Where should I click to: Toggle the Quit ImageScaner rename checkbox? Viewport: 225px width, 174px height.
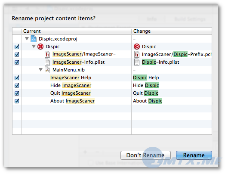tap(17, 93)
